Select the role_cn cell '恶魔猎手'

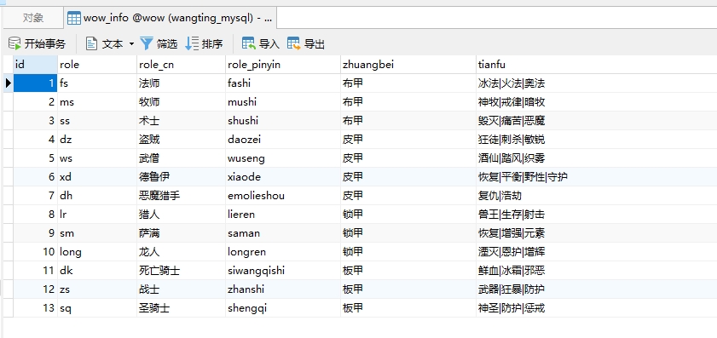[x=181, y=196]
